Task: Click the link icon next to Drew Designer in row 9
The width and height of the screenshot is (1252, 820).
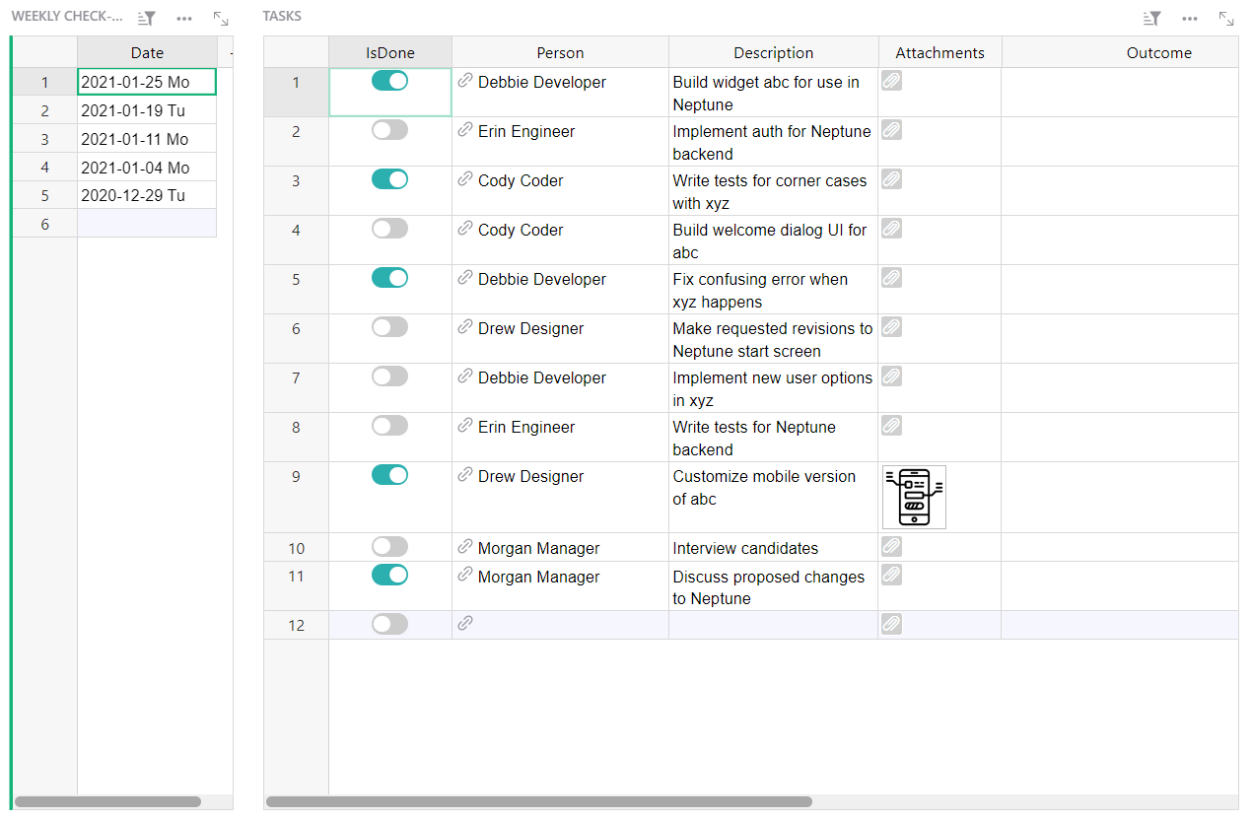Action: click(x=464, y=475)
